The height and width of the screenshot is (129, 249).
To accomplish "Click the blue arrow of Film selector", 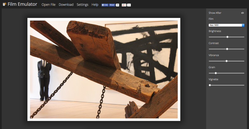I will pos(243,25).
